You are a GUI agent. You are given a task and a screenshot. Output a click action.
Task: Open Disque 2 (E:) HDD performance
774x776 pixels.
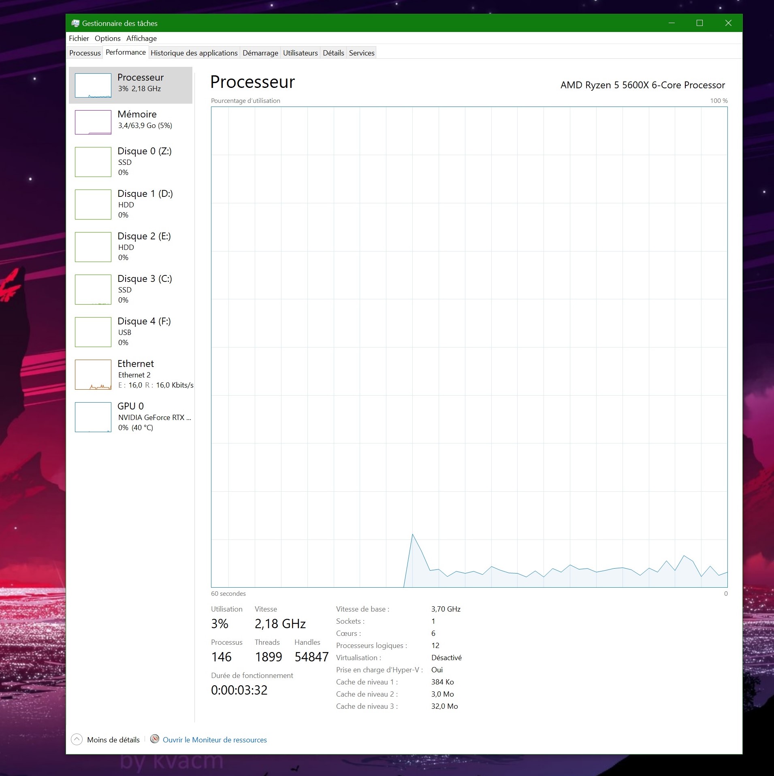pos(130,246)
